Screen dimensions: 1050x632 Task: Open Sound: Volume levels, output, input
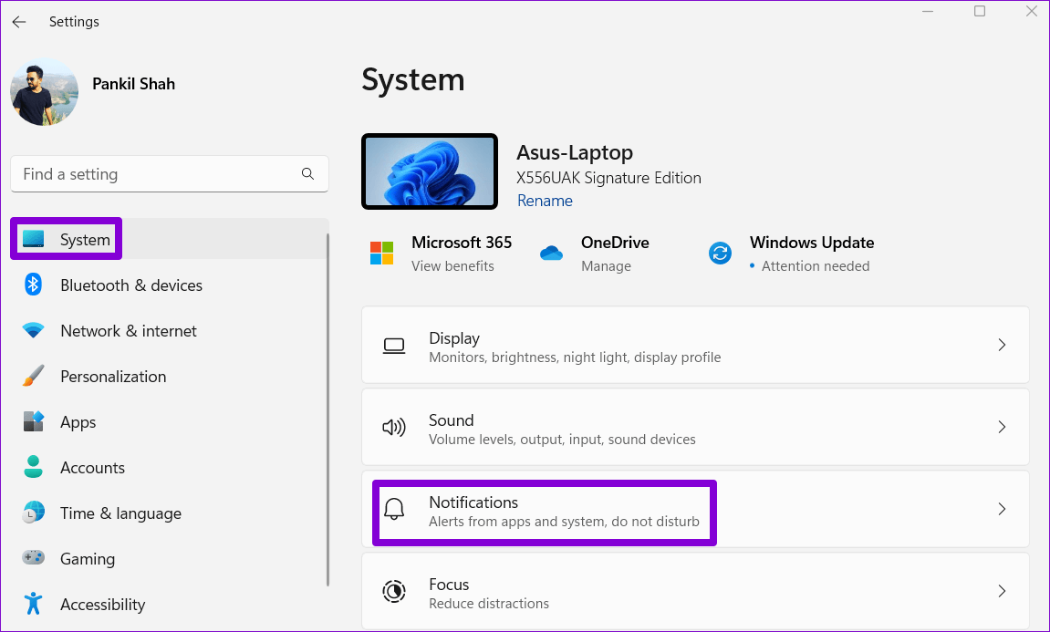(695, 427)
